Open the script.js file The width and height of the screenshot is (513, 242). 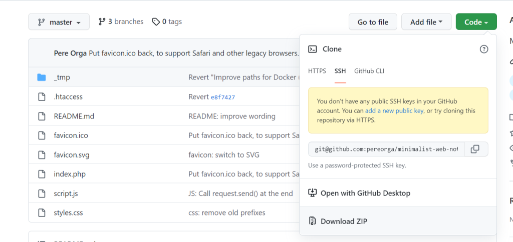(66, 193)
